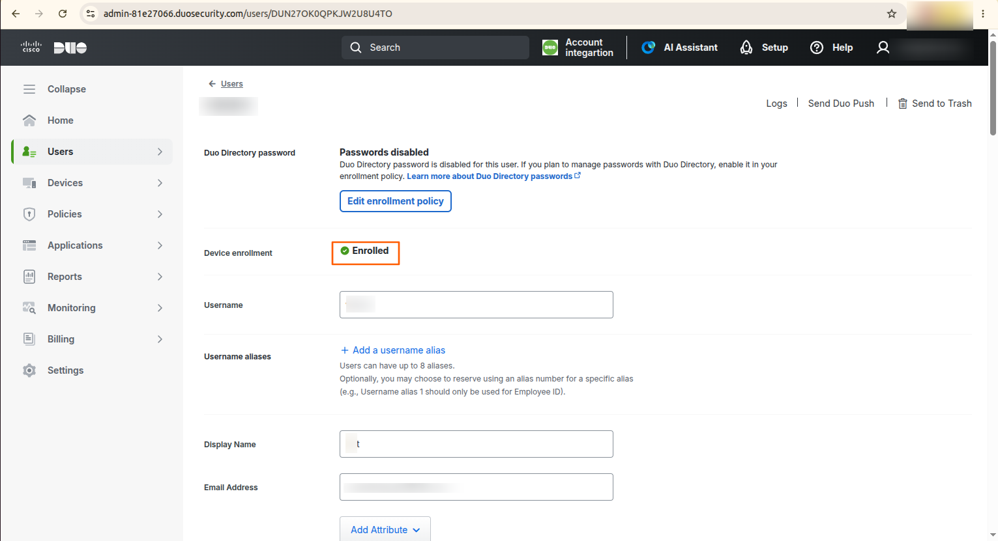
Task: Click the Help question mark icon
Action: (x=817, y=48)
